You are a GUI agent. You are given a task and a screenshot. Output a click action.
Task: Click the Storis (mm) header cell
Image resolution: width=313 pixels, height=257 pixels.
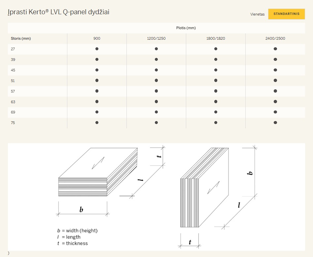[21, 38]
